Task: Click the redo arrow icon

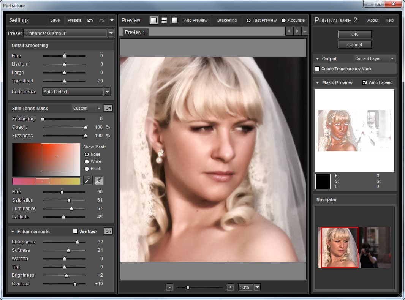Action: [x=101, y=20]
